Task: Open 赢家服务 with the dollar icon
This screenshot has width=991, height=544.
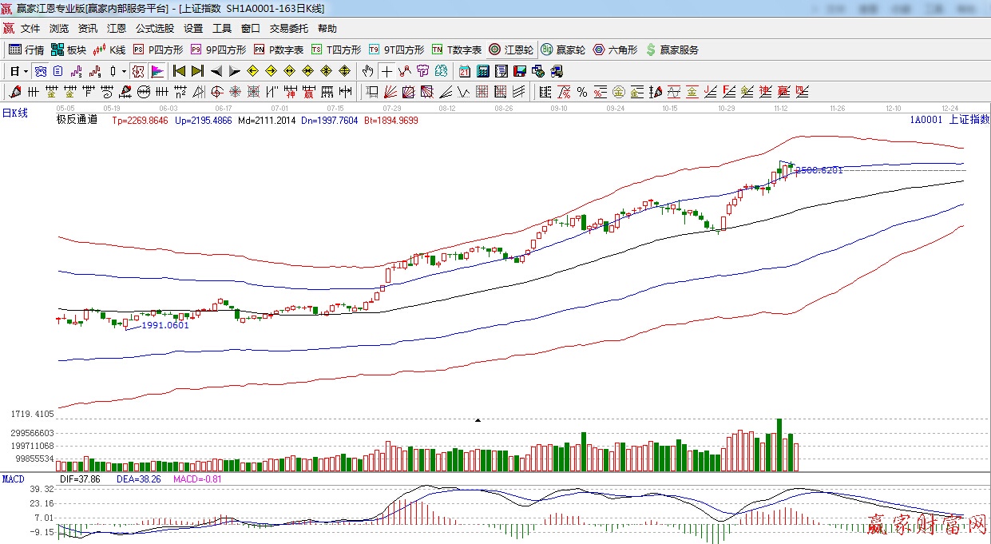Action: tap(672, 50)
